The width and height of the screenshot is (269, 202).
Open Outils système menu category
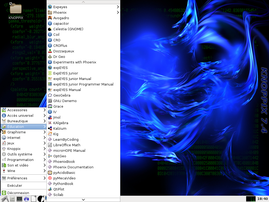point(24,154)
